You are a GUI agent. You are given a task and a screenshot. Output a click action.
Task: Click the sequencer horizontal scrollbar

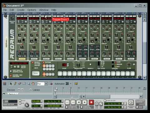tap(98, 96)
